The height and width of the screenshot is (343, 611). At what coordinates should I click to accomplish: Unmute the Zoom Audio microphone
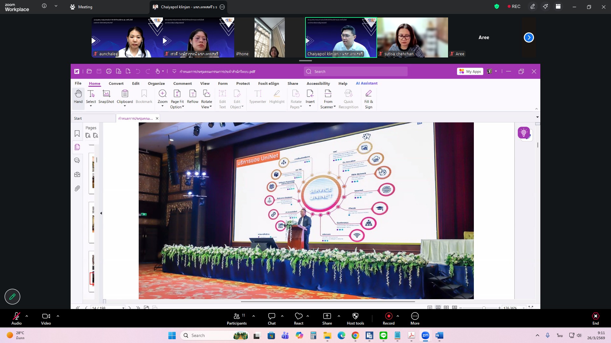click(17, 319)
